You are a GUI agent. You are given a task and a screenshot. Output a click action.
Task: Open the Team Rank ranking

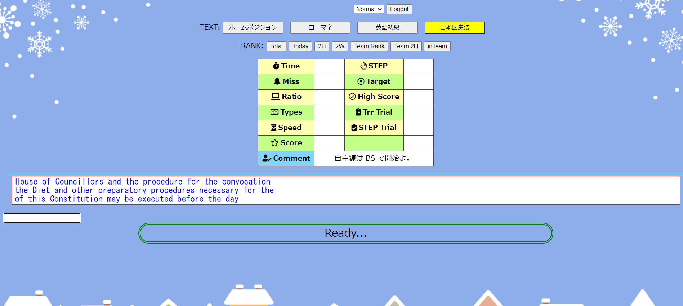pos(369,46)
